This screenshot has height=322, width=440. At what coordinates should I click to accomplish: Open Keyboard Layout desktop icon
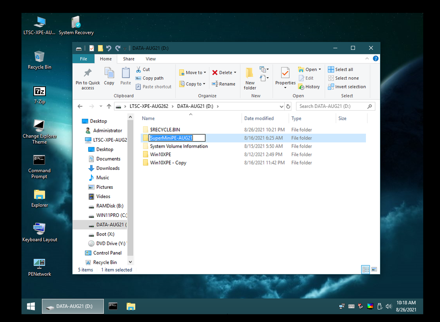(39, 233)
